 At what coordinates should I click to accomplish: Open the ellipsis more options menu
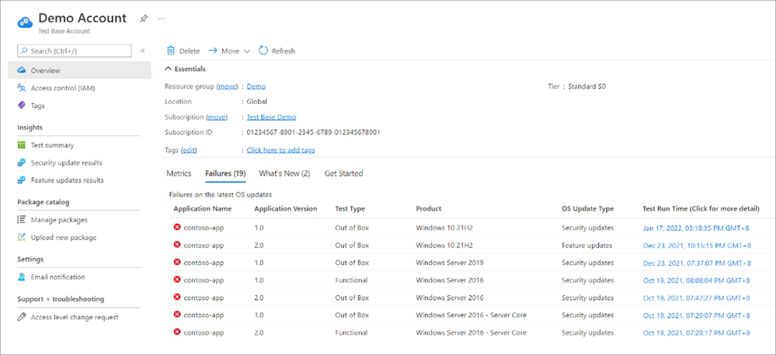point(161,18)
